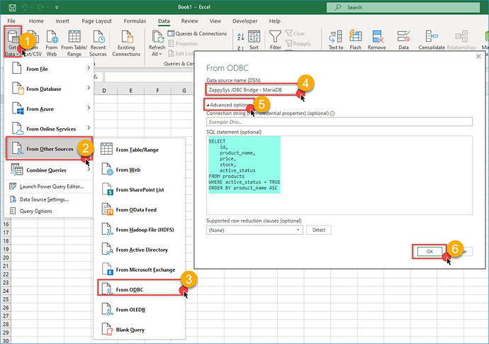Open the File tab
The image size is (489, 344).
pos(11,21)
